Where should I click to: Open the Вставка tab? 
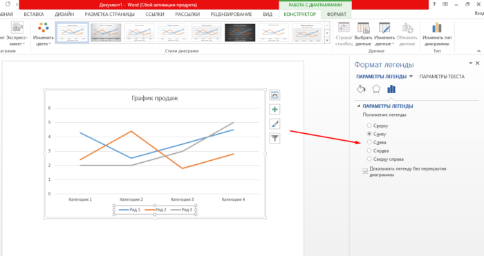pos(34,14)
